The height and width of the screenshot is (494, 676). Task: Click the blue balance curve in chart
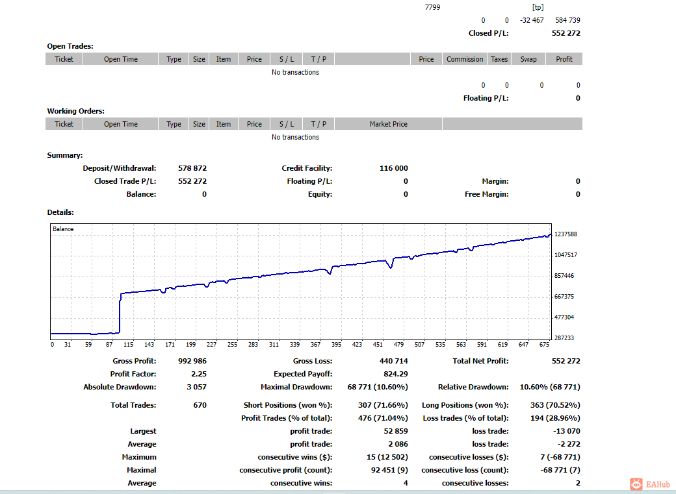point(302,272)
